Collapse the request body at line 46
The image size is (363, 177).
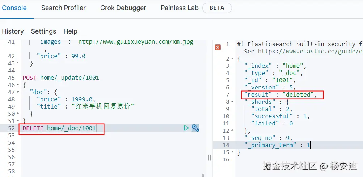click(x=18, y=85)
